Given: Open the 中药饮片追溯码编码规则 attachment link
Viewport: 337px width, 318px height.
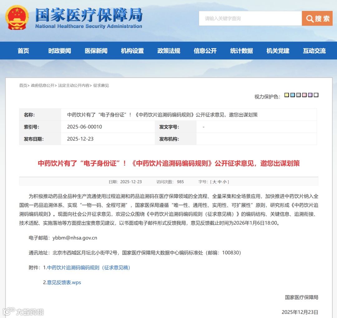Looking at the screenshot, I should point(89,267).
